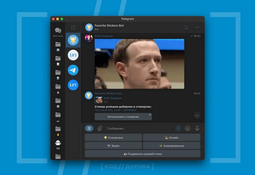Click the microphone voice message icon
Screen dimensions: 255x175
197,128
